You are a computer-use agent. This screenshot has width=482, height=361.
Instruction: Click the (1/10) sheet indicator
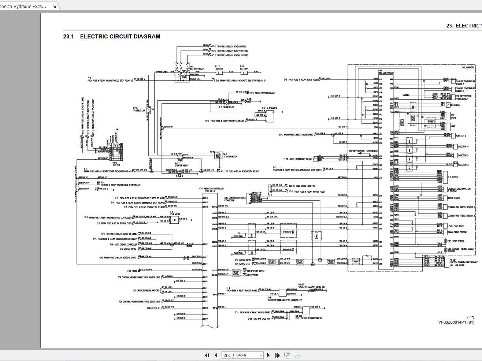470,317
